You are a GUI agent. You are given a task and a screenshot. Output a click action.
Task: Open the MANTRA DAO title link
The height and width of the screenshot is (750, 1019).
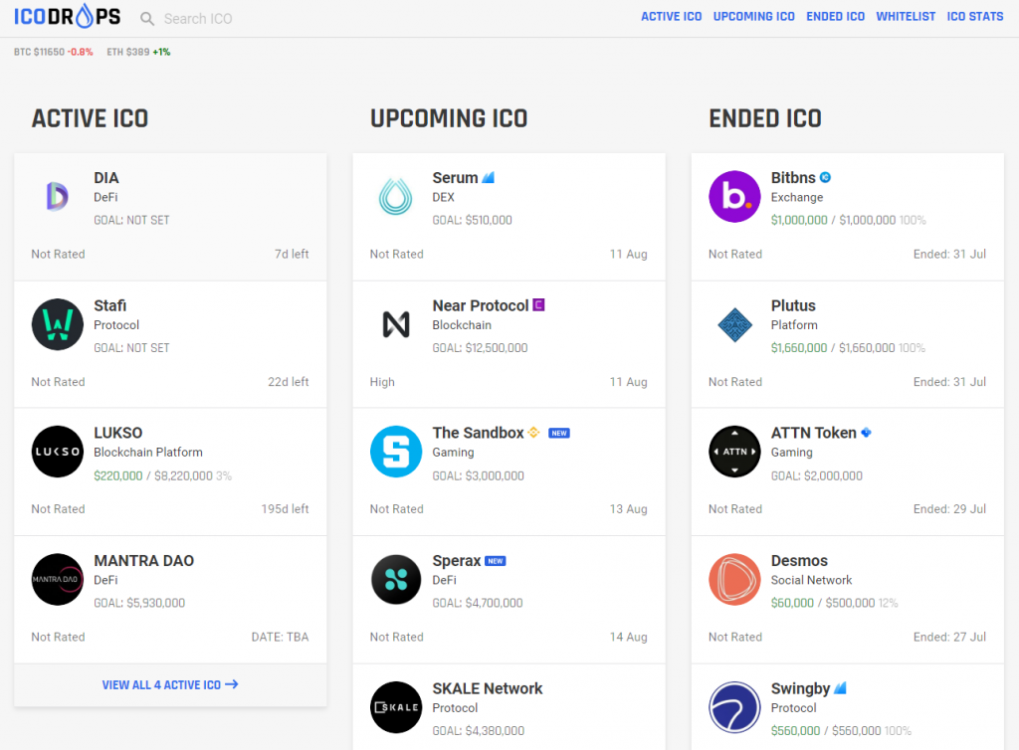coord(143,561)
